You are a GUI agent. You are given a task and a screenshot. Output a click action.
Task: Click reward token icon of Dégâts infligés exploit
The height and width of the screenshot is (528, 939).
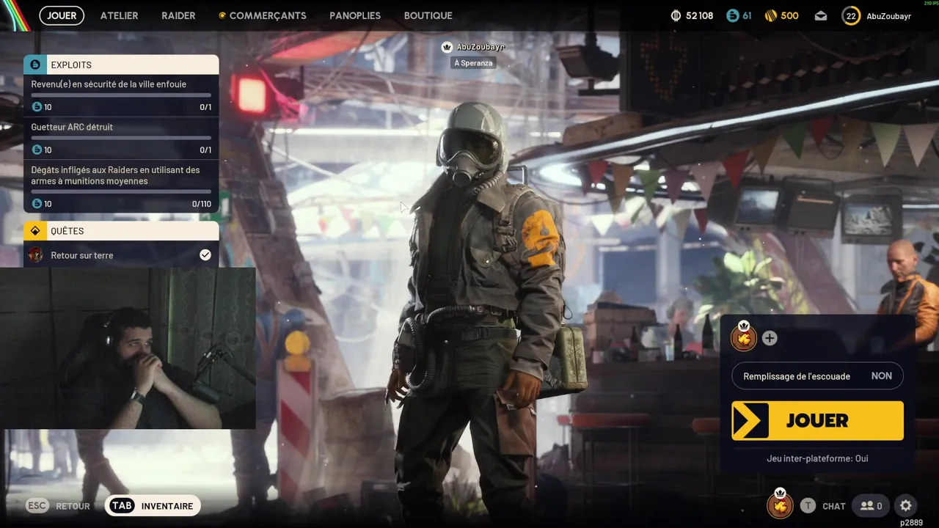(37, 204)
